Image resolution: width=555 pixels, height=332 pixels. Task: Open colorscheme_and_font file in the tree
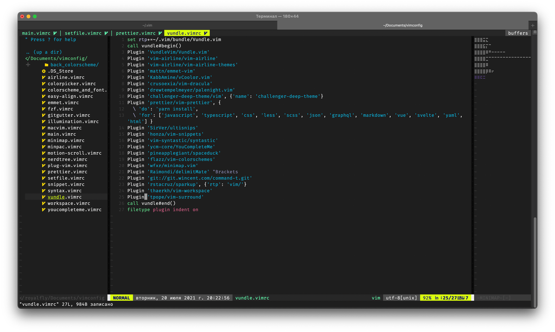tap(77, 90)
